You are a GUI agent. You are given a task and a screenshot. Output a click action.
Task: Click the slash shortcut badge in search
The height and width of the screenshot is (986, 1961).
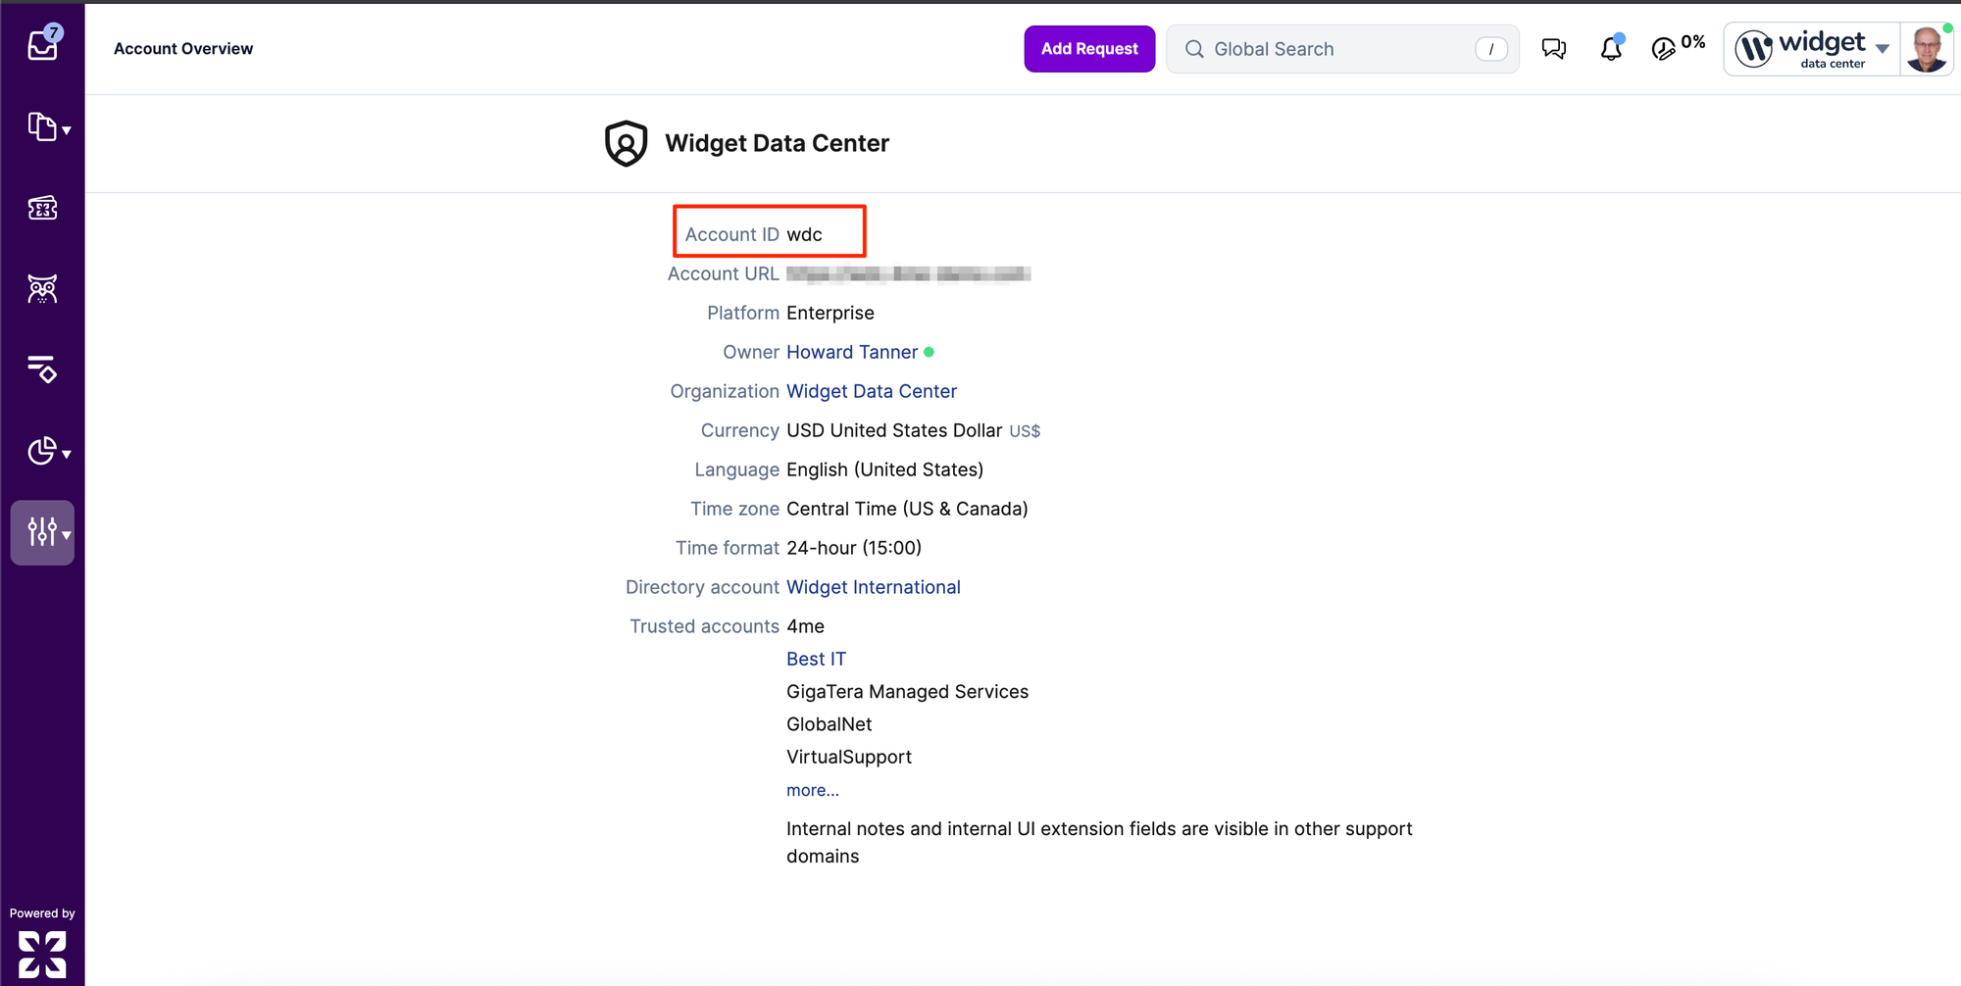point(1491,49)
